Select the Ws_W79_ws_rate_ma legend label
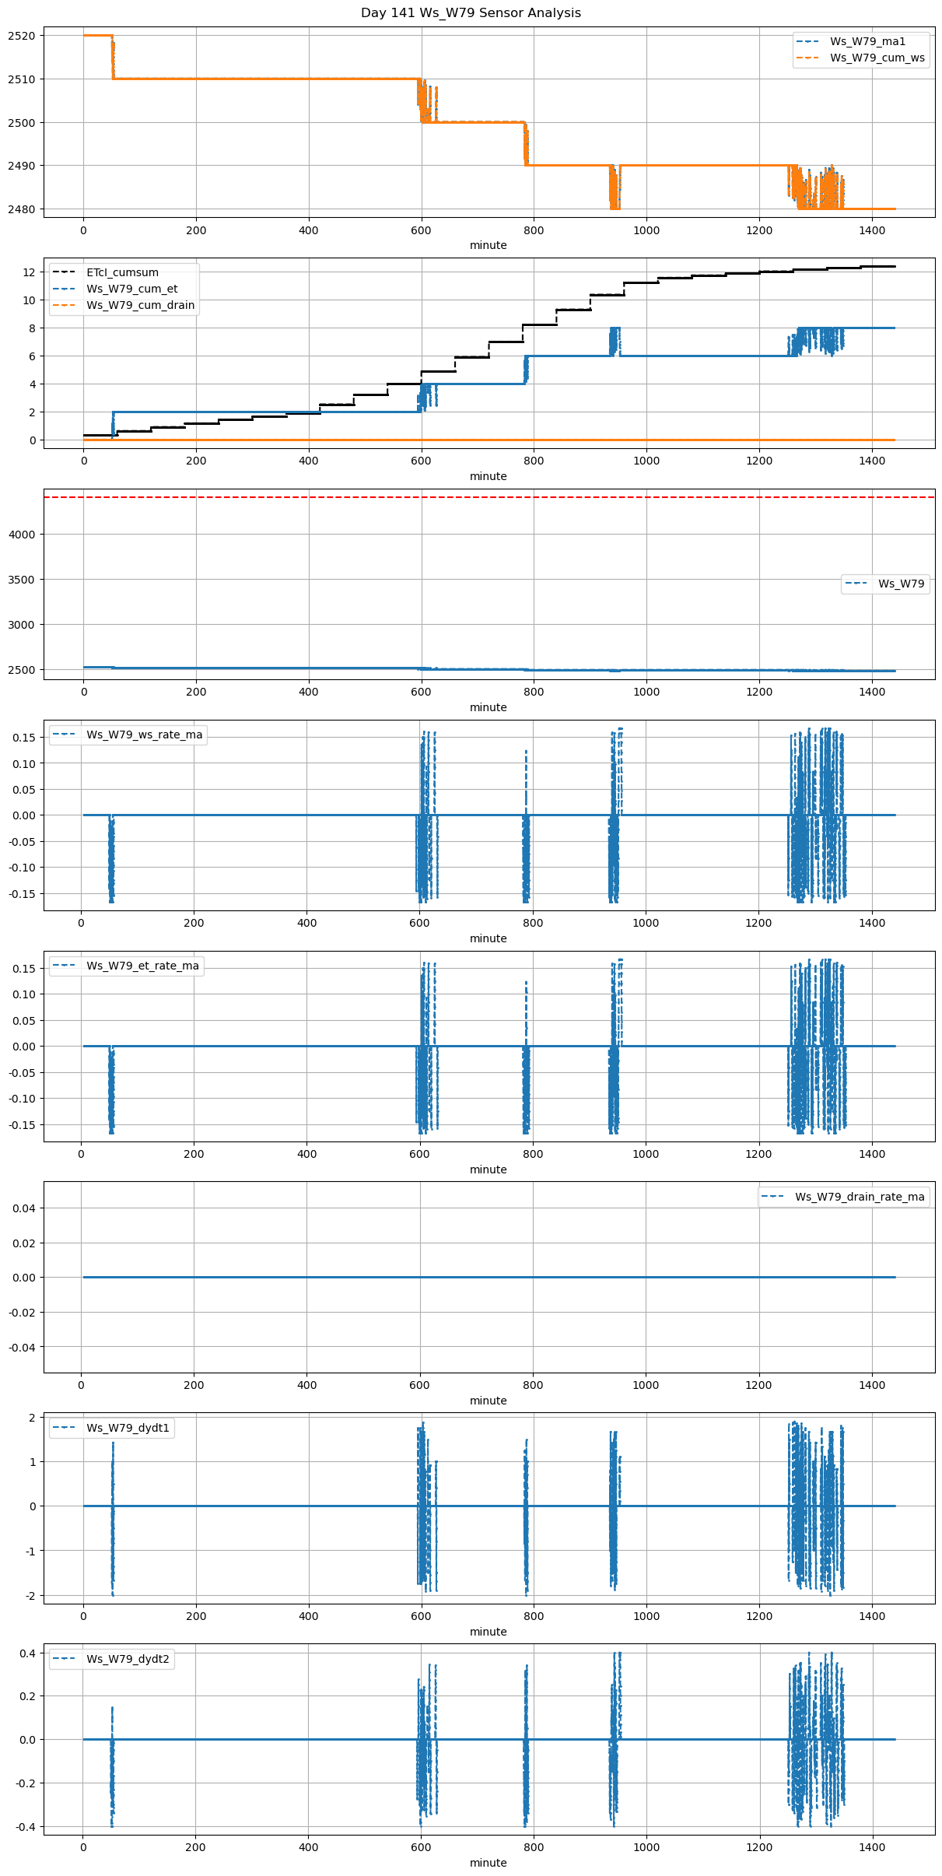 pyautogui.click(x=144, y=735)
